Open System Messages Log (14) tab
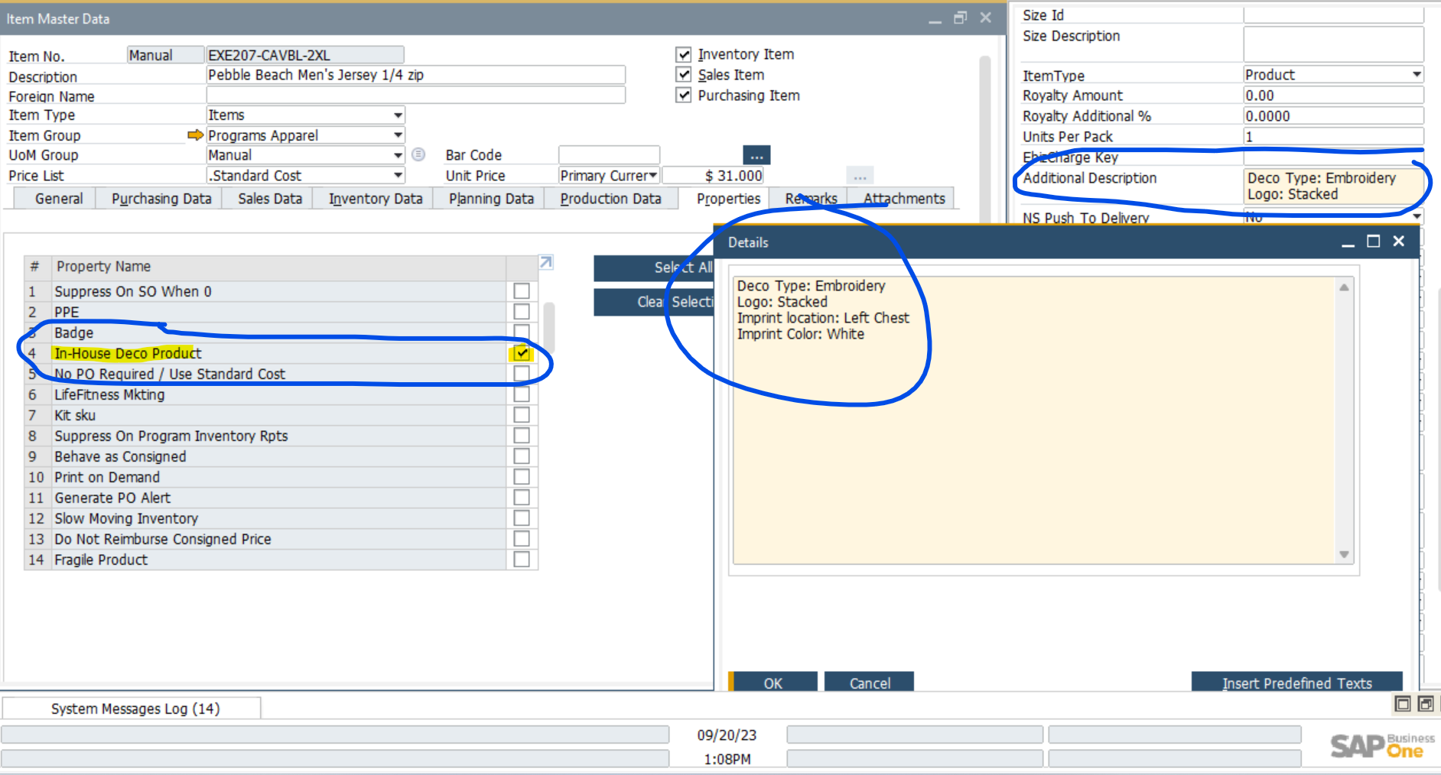The height and width of the screenshot is (775, 1441). click(x=135, y=709)
